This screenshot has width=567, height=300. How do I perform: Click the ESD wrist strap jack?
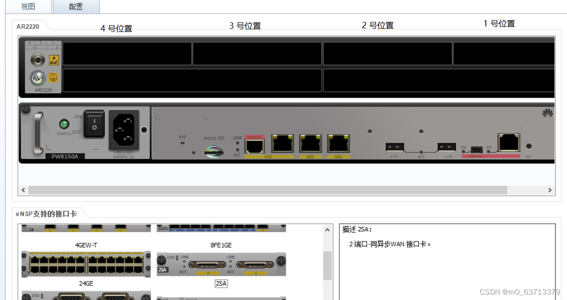coord(37,59)
